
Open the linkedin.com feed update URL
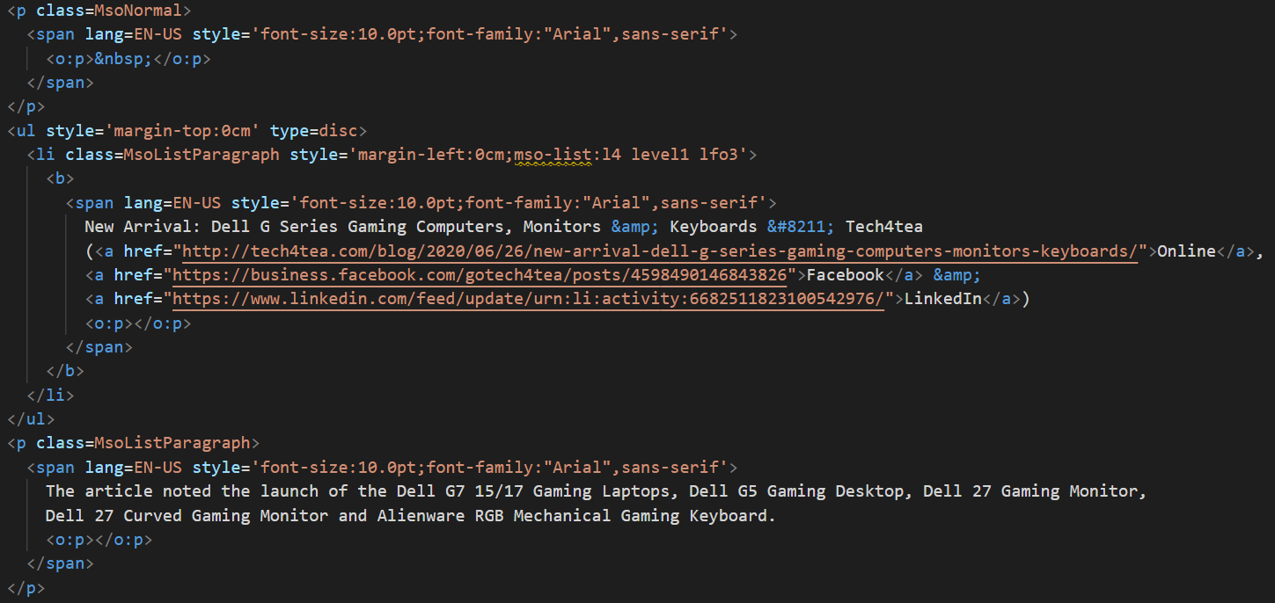click(x=528, y=299)
